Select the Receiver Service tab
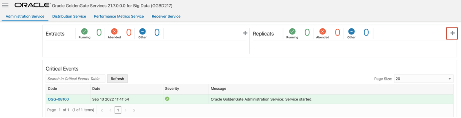This screenshot has height=118, width=461. pyautogui.click(x=166, y=16)
